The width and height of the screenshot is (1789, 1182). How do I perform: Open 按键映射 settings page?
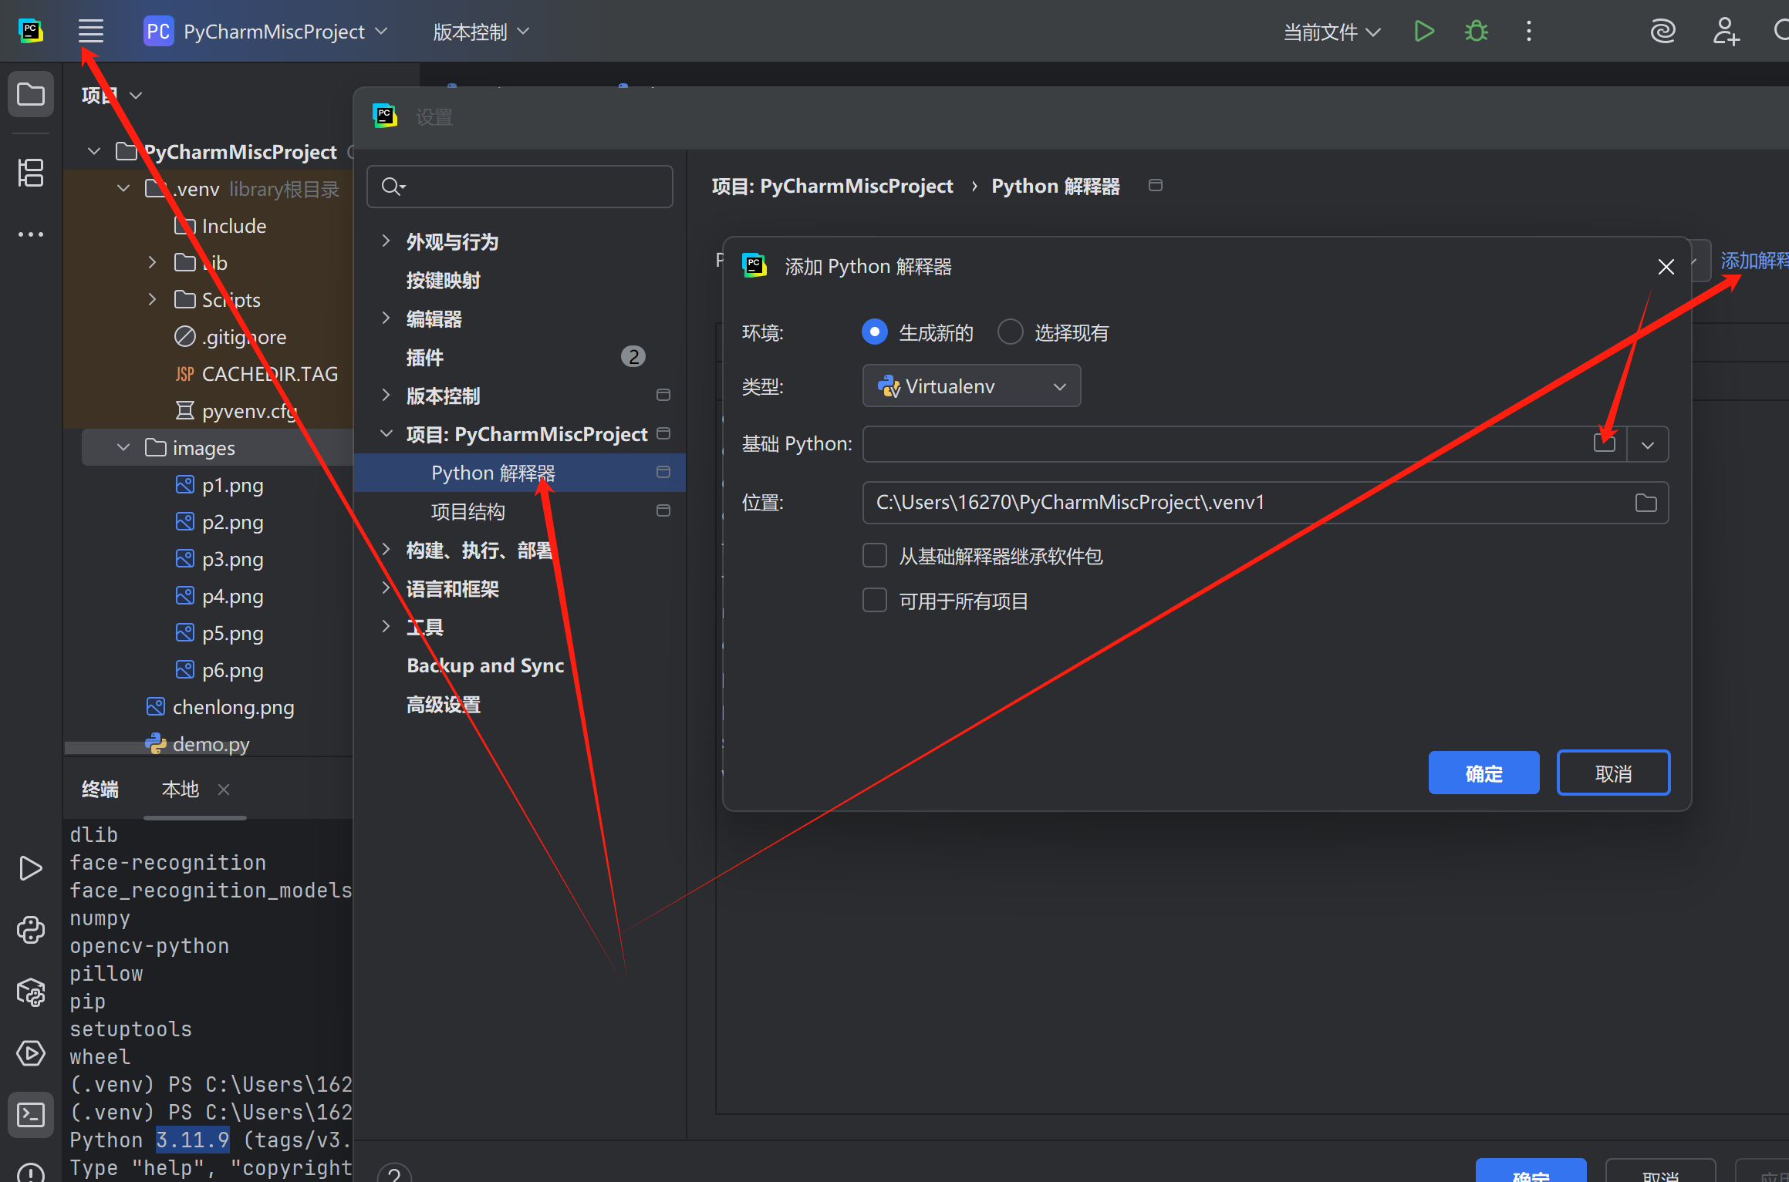pos(444,280)
